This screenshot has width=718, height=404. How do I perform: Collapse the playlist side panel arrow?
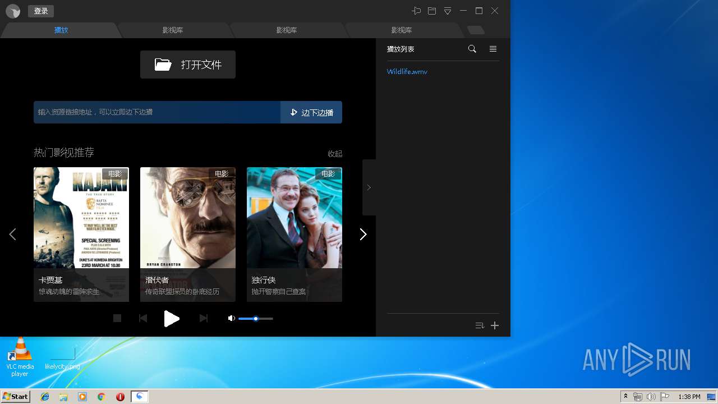coord(369,187)
